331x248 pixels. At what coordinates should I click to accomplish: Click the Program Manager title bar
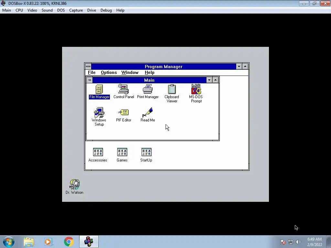(164, 67)
